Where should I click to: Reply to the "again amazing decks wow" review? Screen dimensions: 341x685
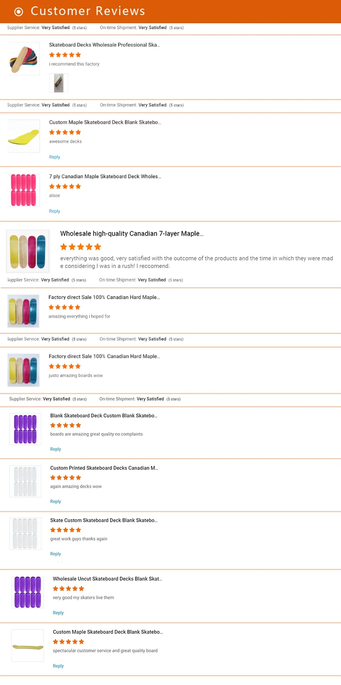[55, 502]
